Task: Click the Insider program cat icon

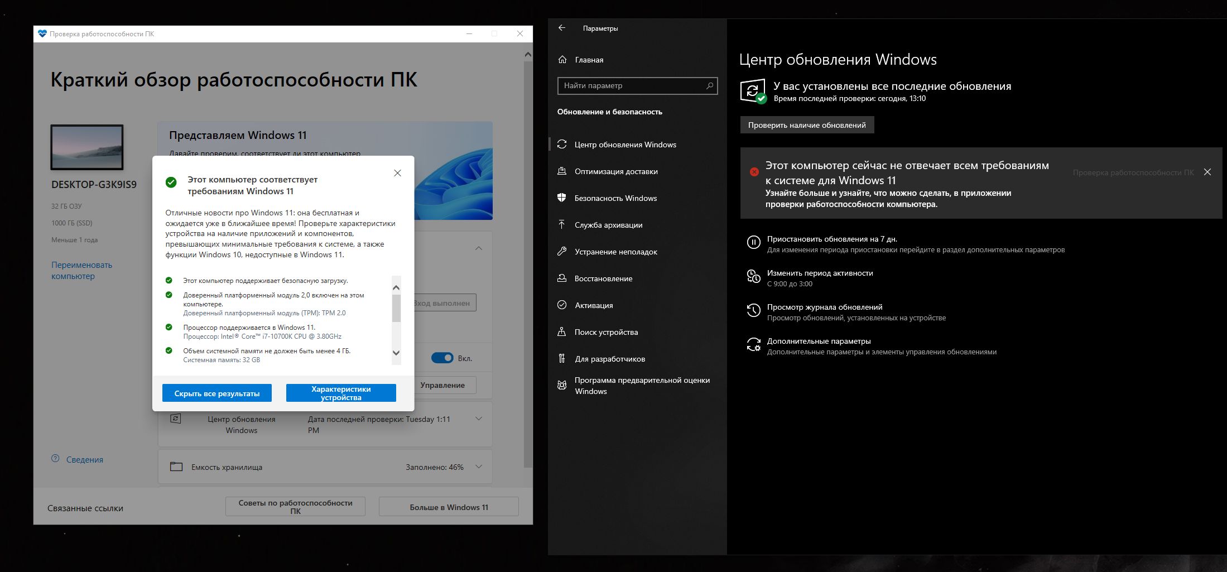Action: click(562, 386)
